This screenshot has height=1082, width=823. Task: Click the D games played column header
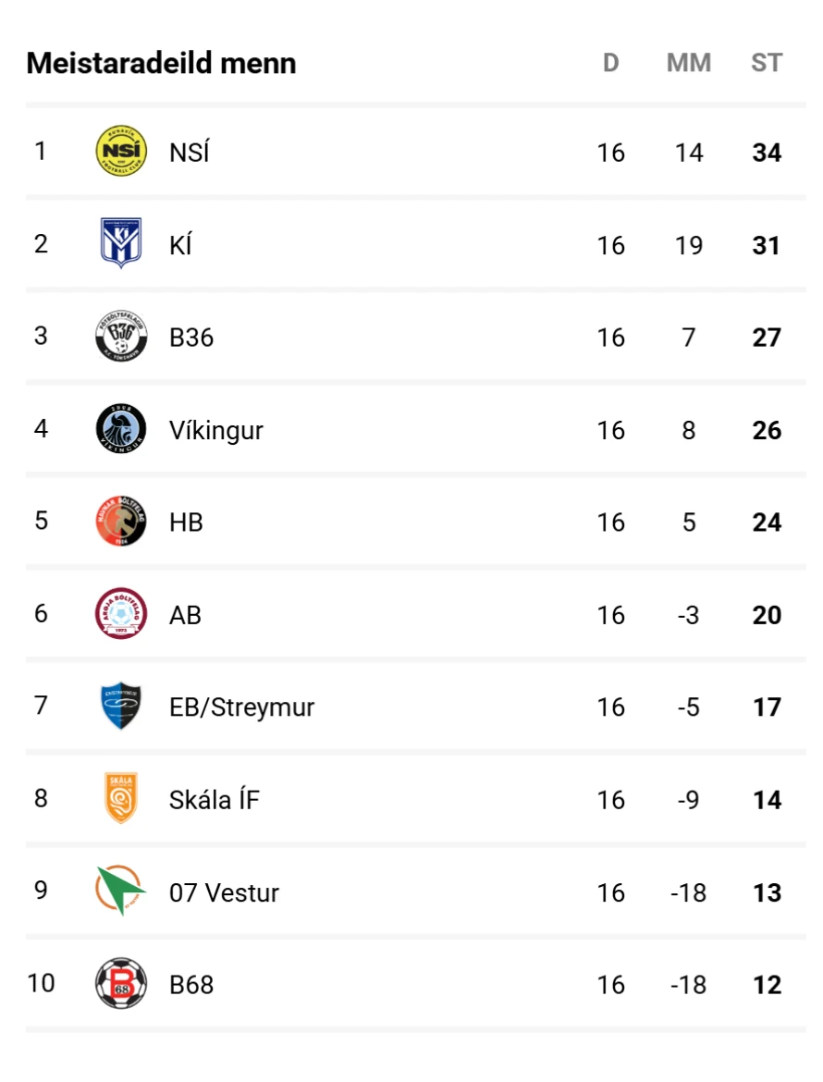click(610, 63)
